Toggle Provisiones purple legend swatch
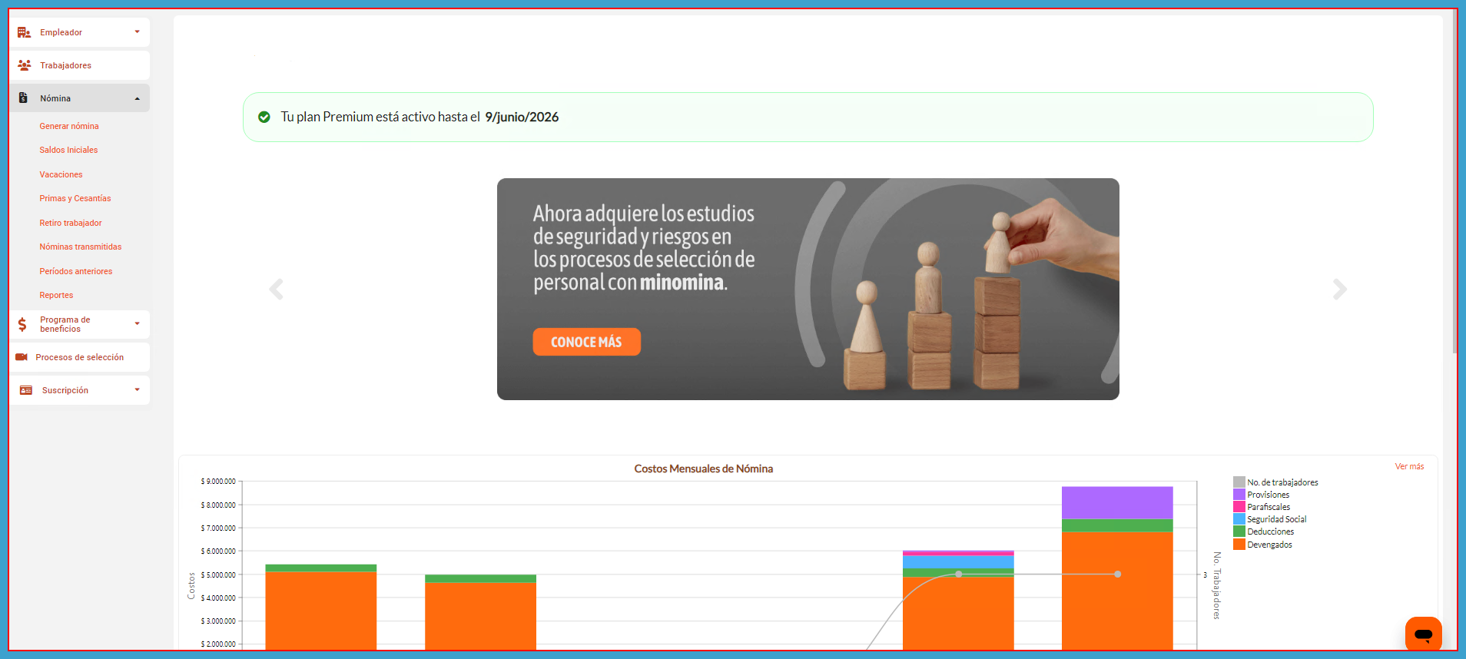 pyautogui.click(x=1239, y=495)
